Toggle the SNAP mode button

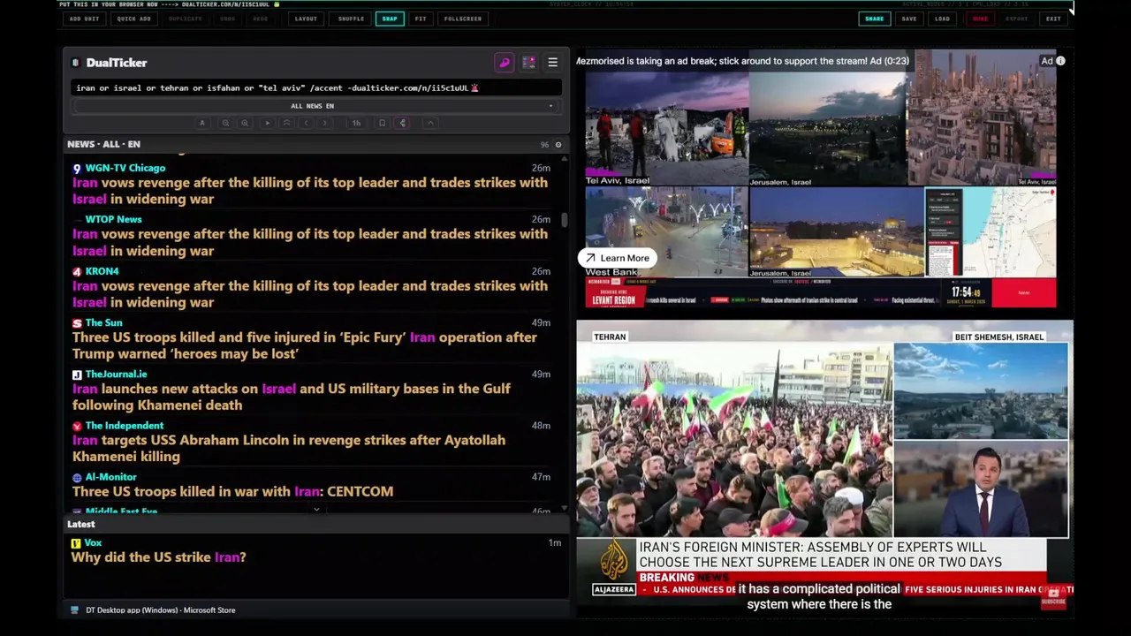pos(390,19)
